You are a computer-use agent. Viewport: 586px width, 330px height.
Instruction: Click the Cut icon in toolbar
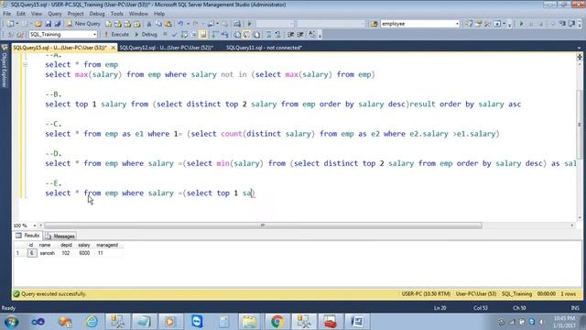[x=149, y=24]
